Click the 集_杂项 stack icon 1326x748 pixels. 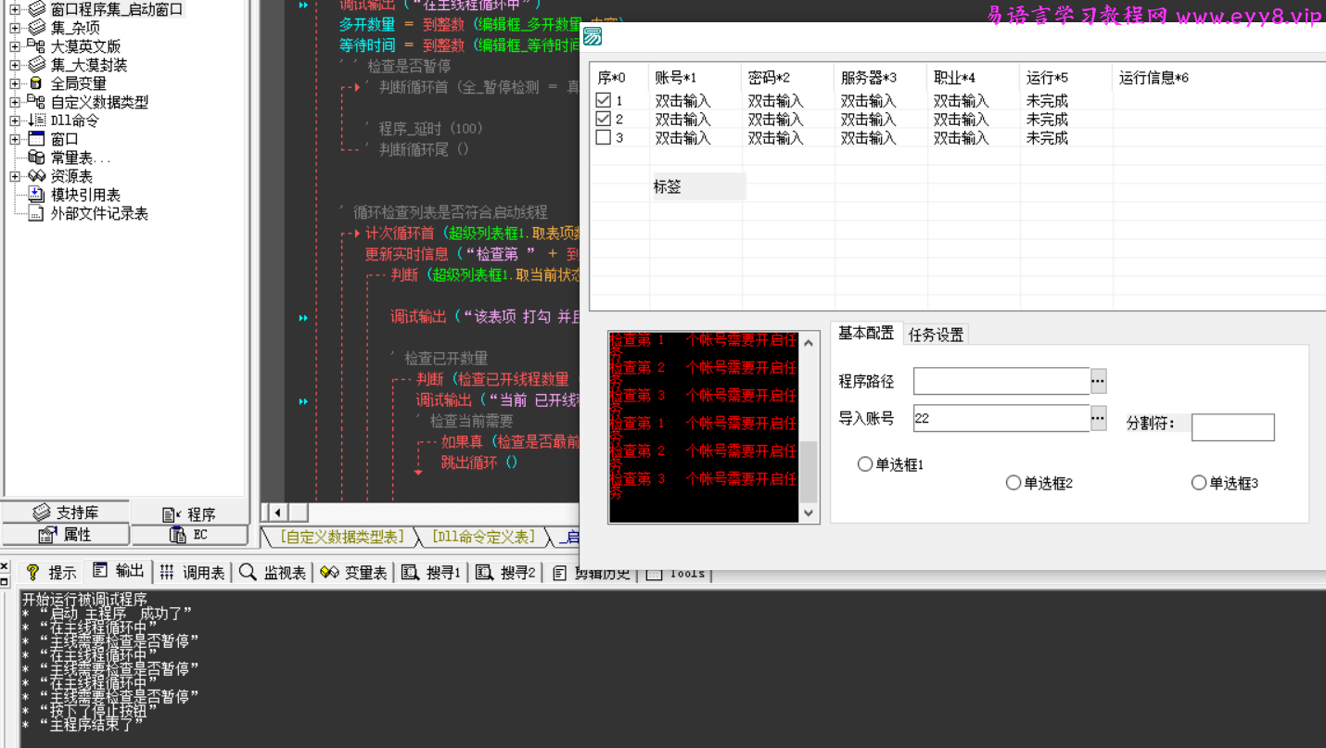click(x=36, y=28)
